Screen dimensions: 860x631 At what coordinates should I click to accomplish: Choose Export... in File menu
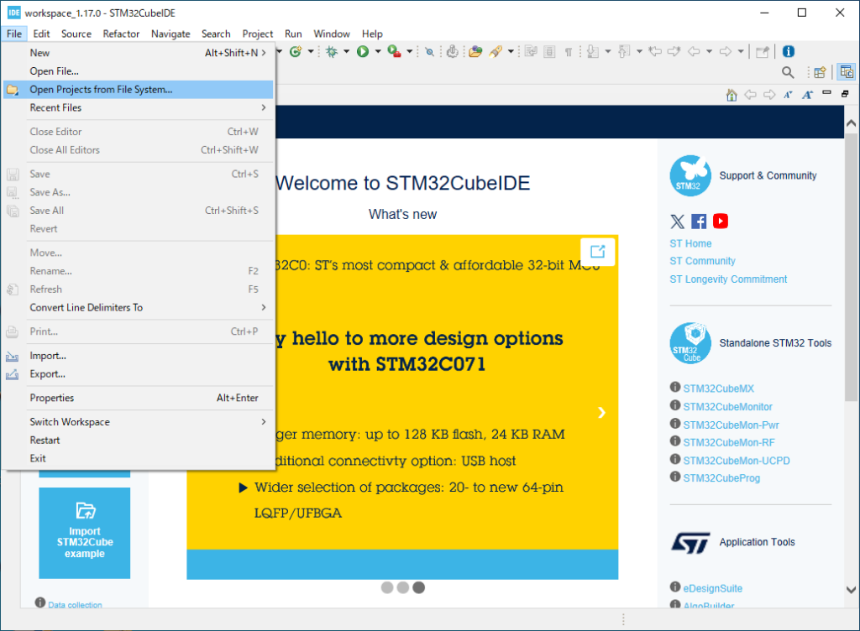coord(139,374)
